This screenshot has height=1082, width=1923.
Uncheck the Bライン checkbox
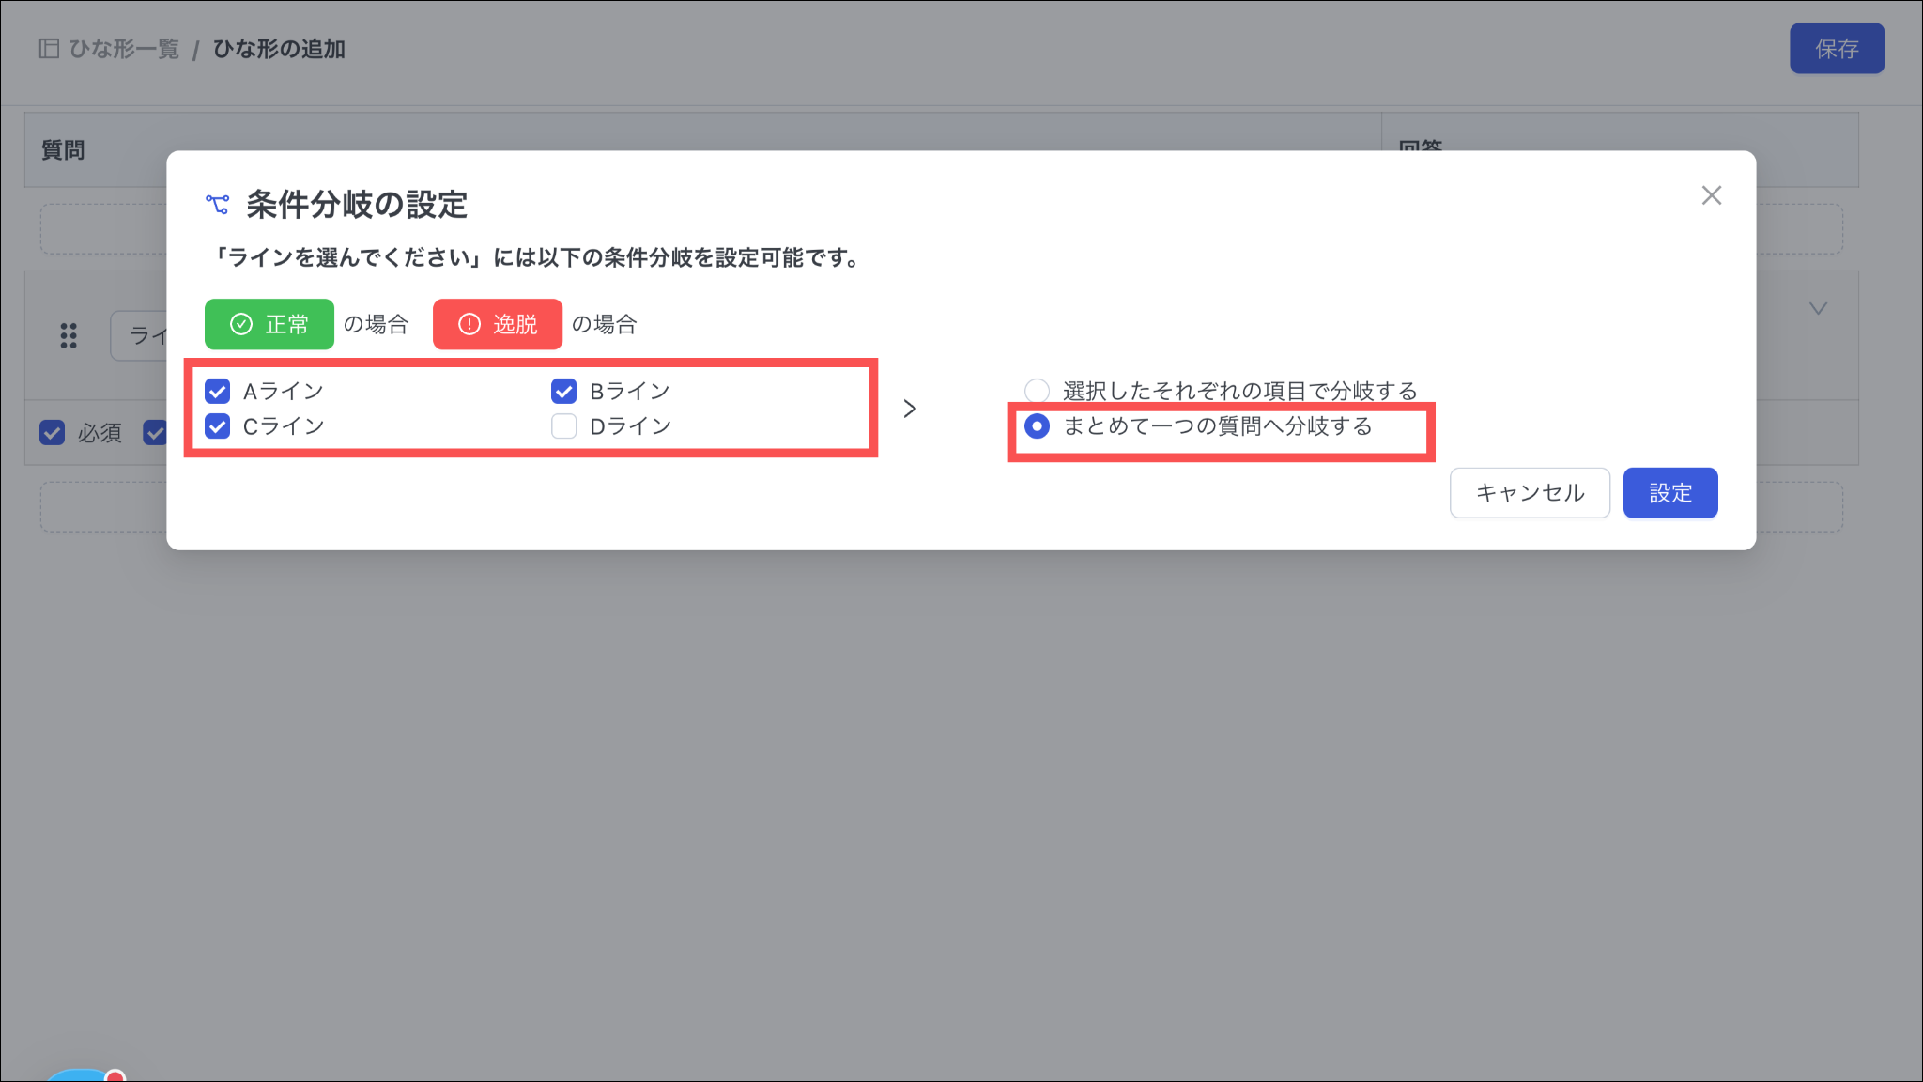[564, 391]
